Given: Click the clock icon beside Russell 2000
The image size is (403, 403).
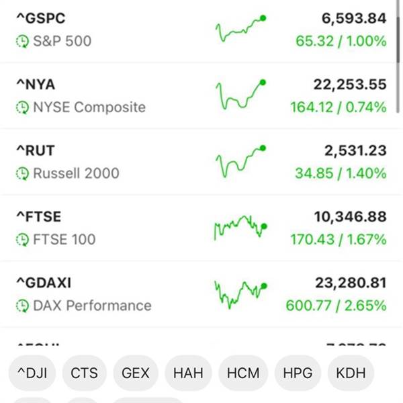Looking at the screenshot, I should pyautogui.click(x=22, y=173).
